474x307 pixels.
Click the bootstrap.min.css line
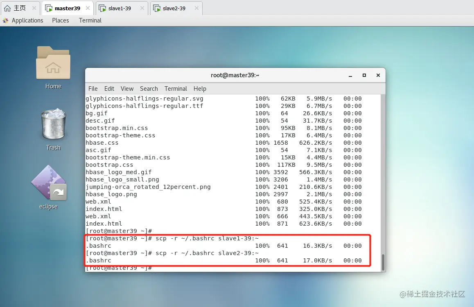[224, 128]
